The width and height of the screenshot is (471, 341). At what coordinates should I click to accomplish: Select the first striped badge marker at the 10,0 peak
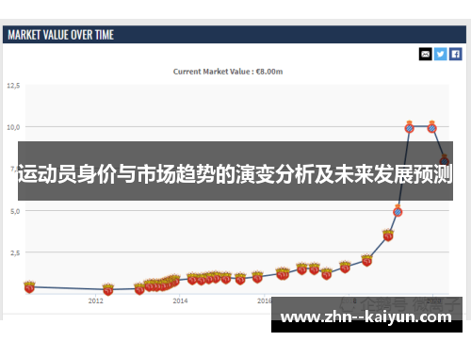tap(409, 127)
